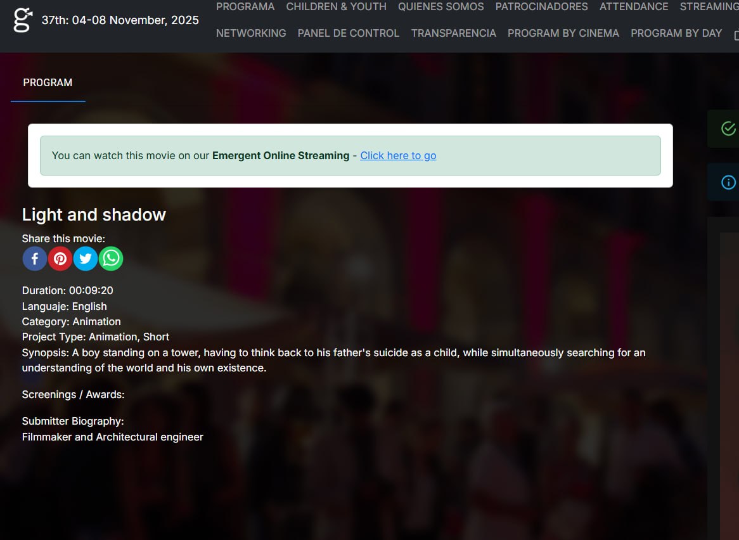This screenshot has height=540, width=739.
Task: Share the movie on Twitter
Action: pyautogui.click(x=86, y=259)
